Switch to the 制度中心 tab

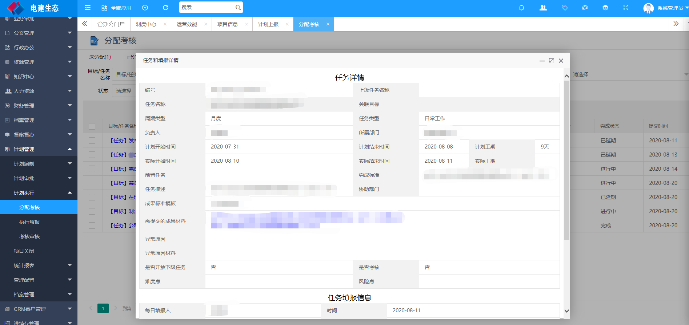146,24
